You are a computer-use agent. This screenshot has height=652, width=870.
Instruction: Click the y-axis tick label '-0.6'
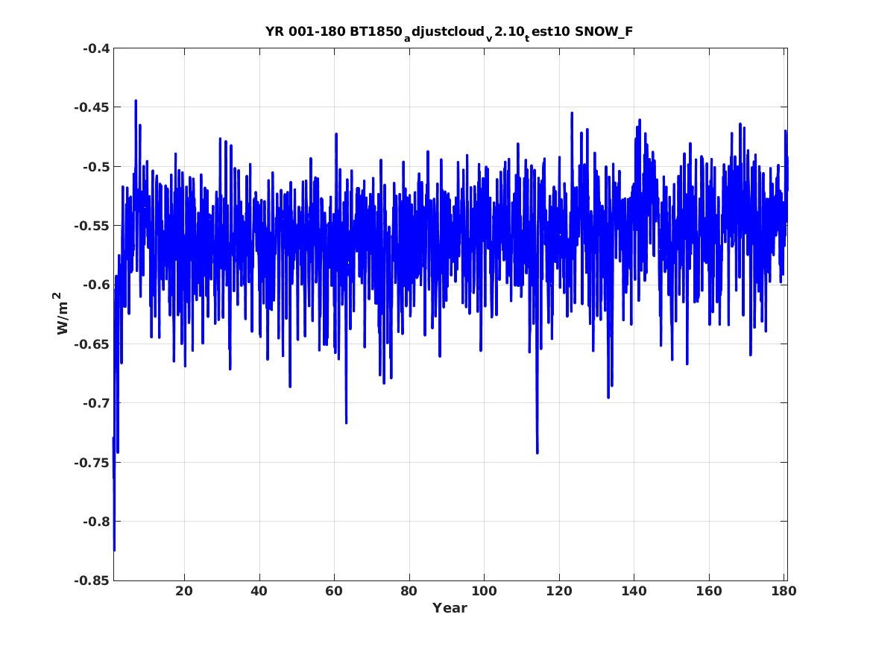pos(96,285)
